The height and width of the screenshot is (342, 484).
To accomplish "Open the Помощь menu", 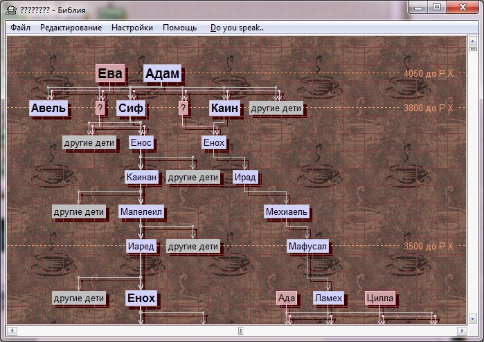I will pyautogui.click(x=179, y=28).
